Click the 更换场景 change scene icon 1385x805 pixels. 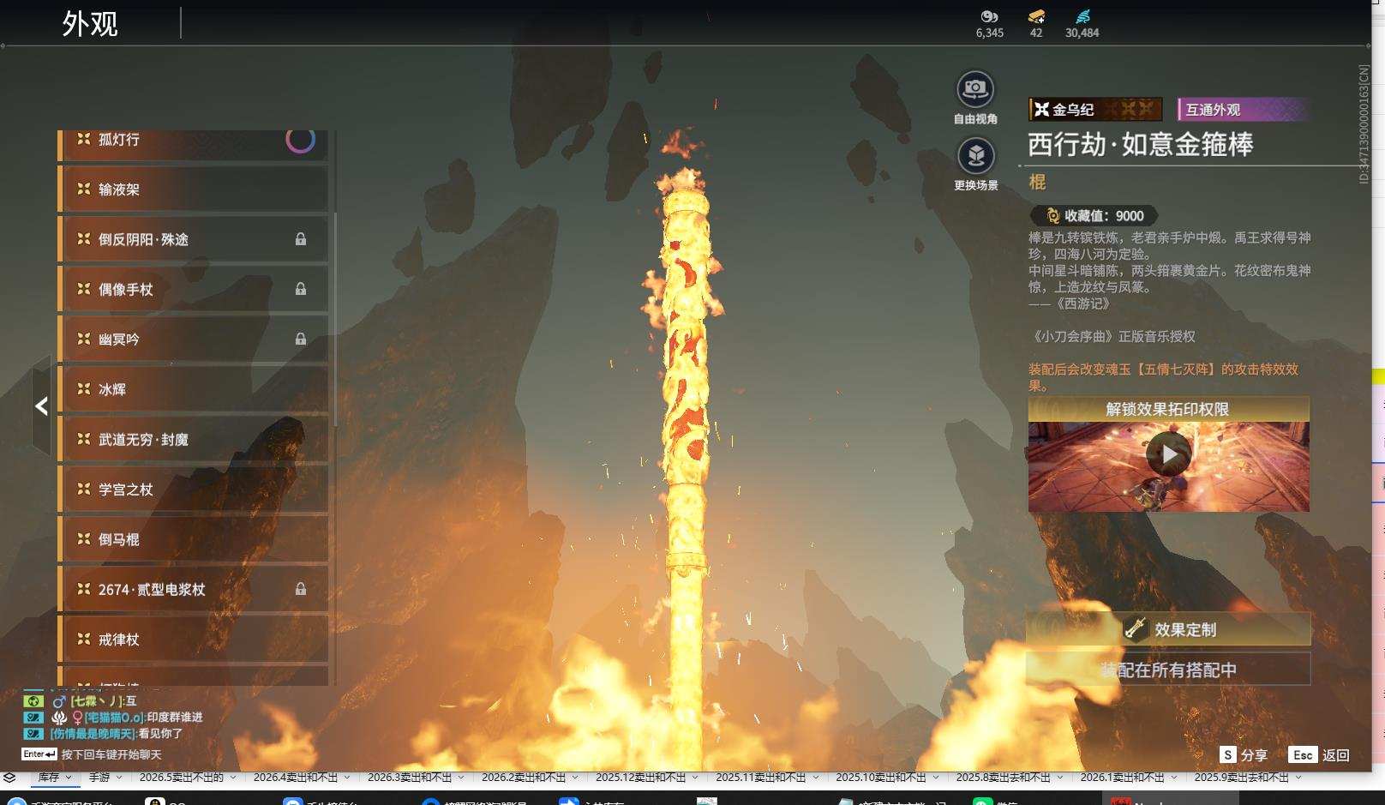[x=975, y=156]
